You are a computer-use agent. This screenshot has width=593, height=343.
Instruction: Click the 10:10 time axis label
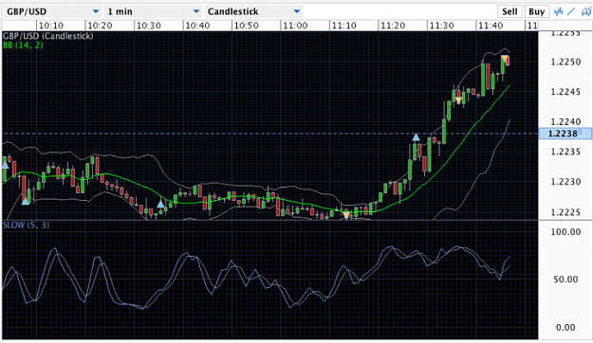pyautogui.click(x=51, y=26)
